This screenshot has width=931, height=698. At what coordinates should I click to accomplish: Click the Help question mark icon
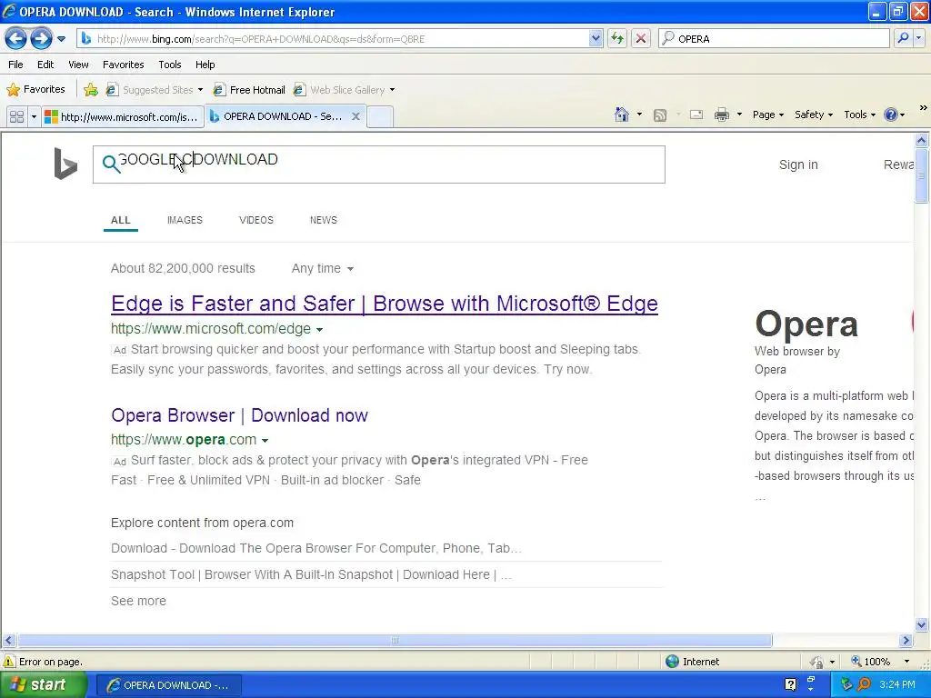891,115
